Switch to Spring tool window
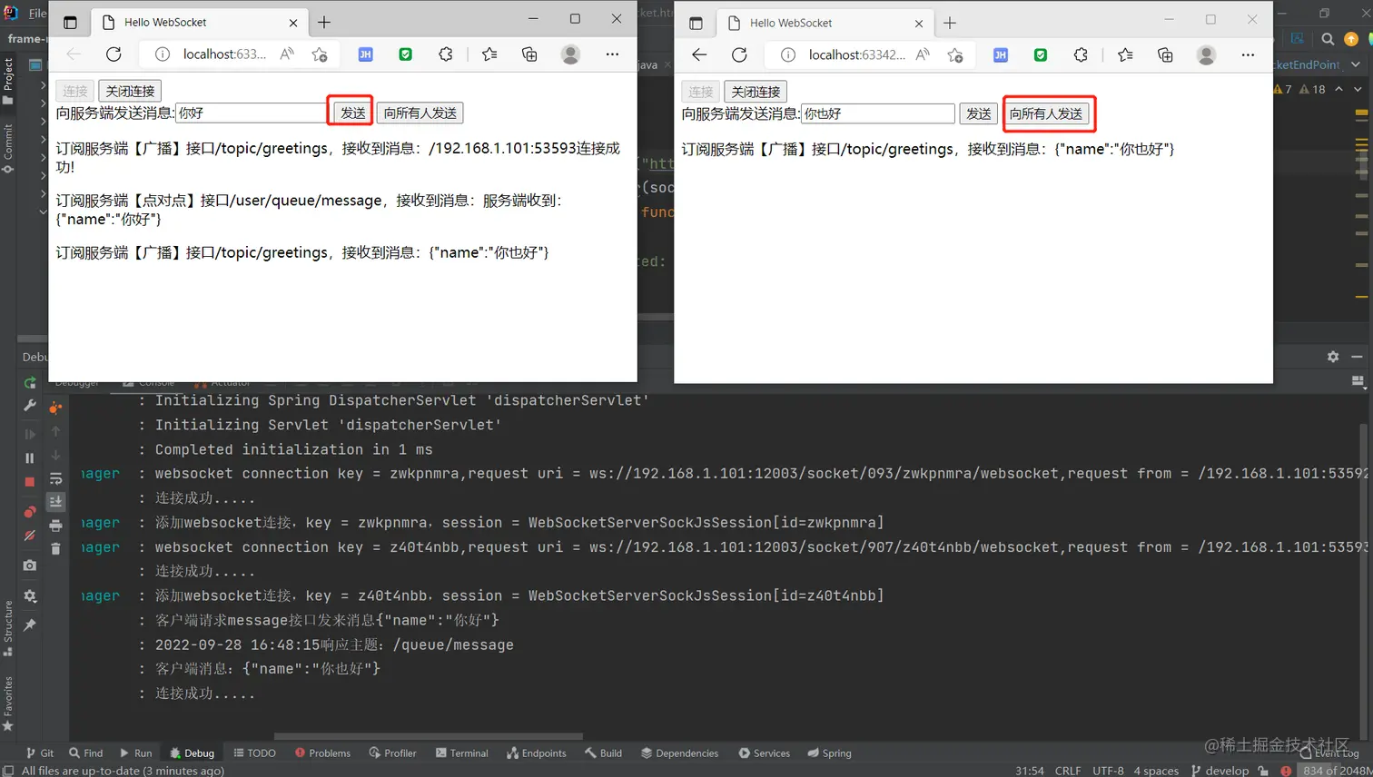Viewport: 1373px width, 777px height. 829,753
